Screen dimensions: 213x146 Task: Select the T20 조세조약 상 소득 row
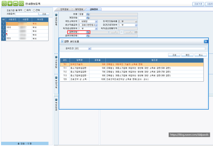pos(132,79)
